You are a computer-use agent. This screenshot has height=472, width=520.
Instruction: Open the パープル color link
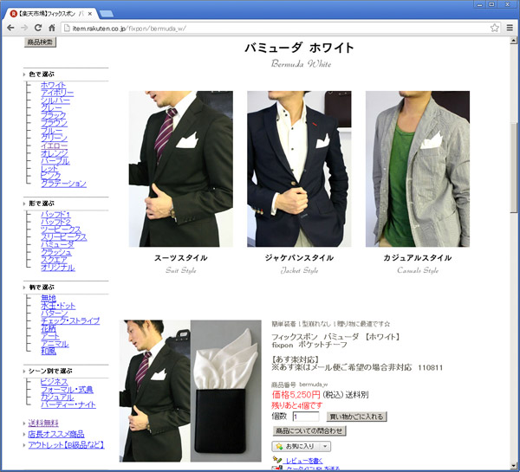pos(55,161)
